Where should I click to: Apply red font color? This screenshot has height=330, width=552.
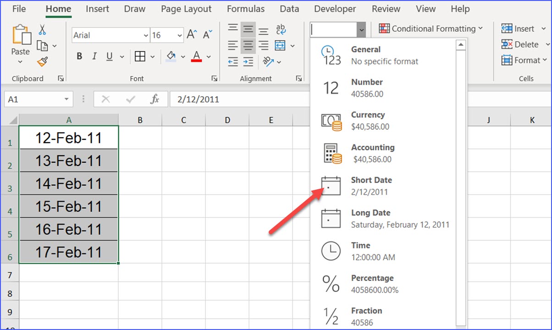(197, 56)
